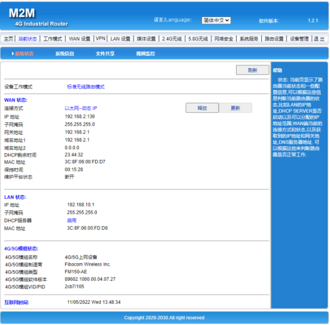Screen dimensions: 330x325
Task: Click internet time 11/05/2022 Wed 13:48:34
Action: click(94, 302)
